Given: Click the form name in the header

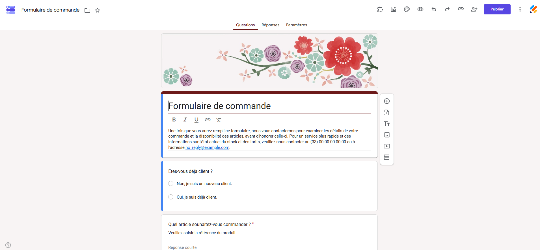Looking at the screenshot, I should coord(50,10).
